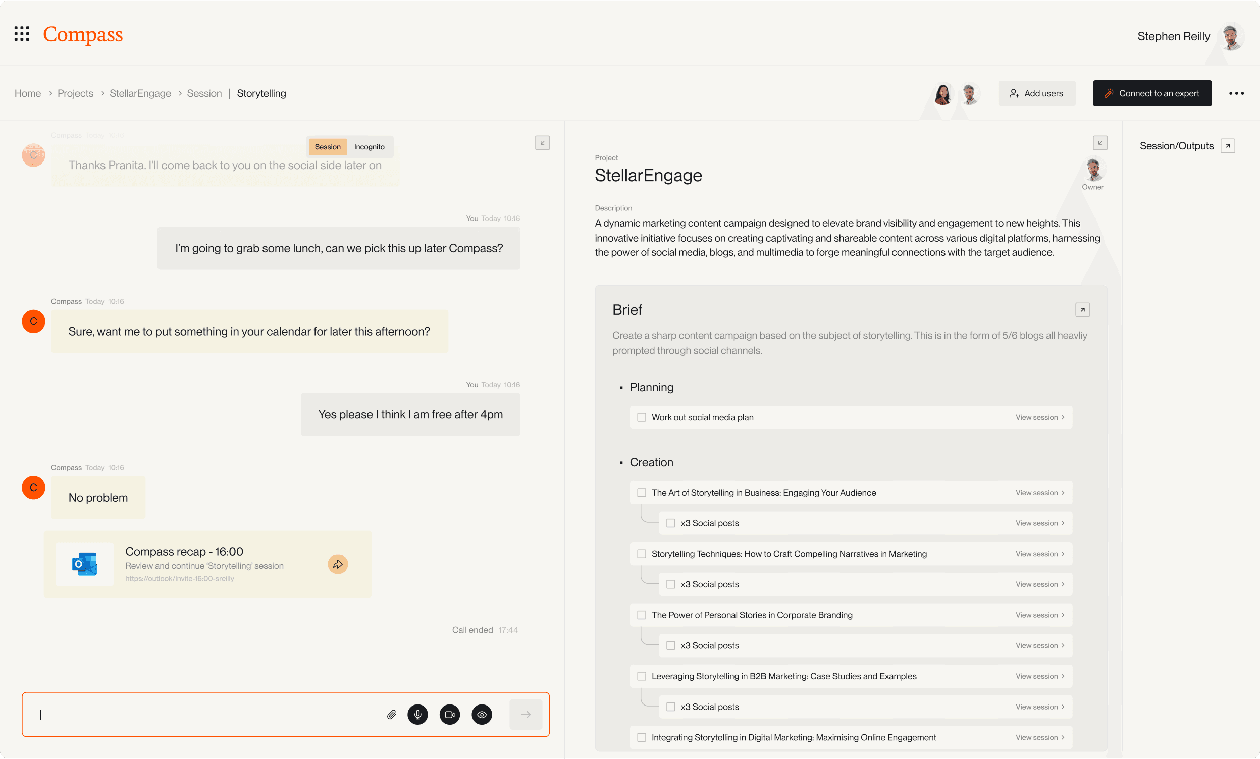Collapse the chat panel with the inward arrow
The width and height of the screenshot is (1260, 759).
(x=542, y=143)
